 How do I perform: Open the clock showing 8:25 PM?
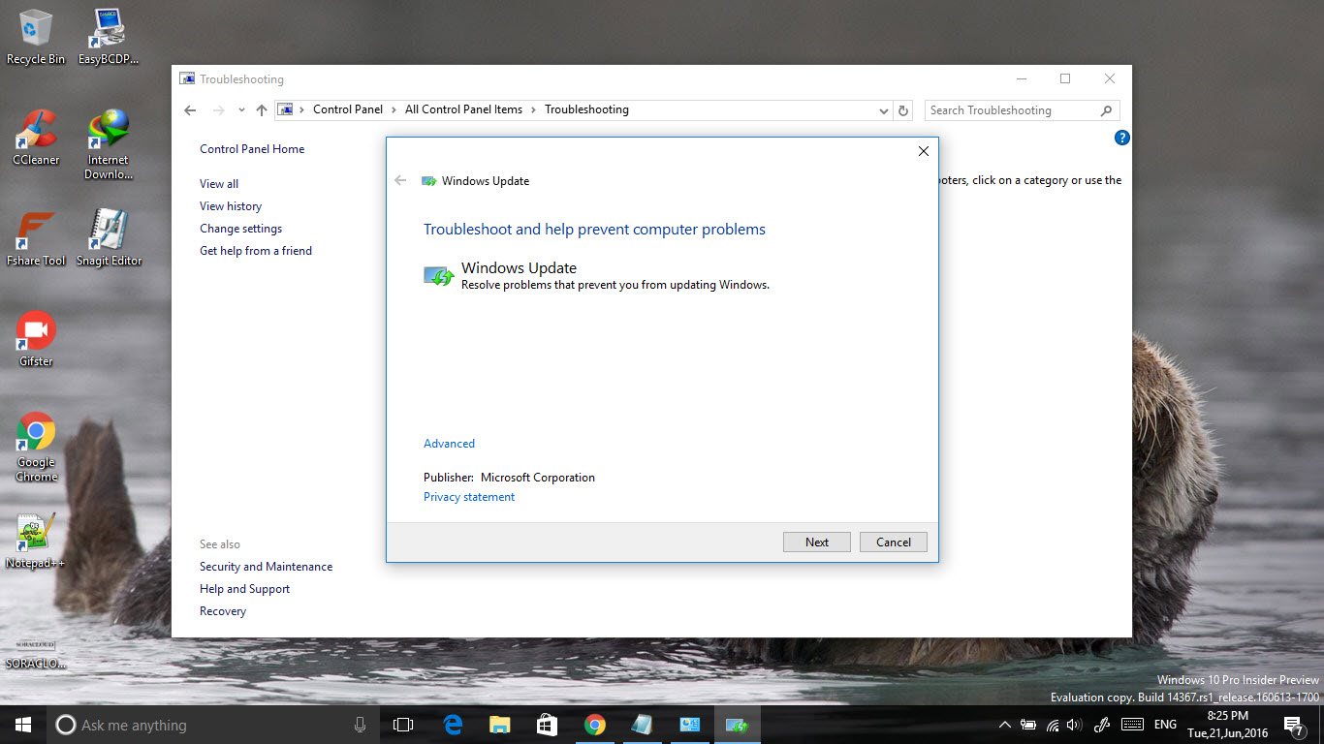tap(1228, 725)
